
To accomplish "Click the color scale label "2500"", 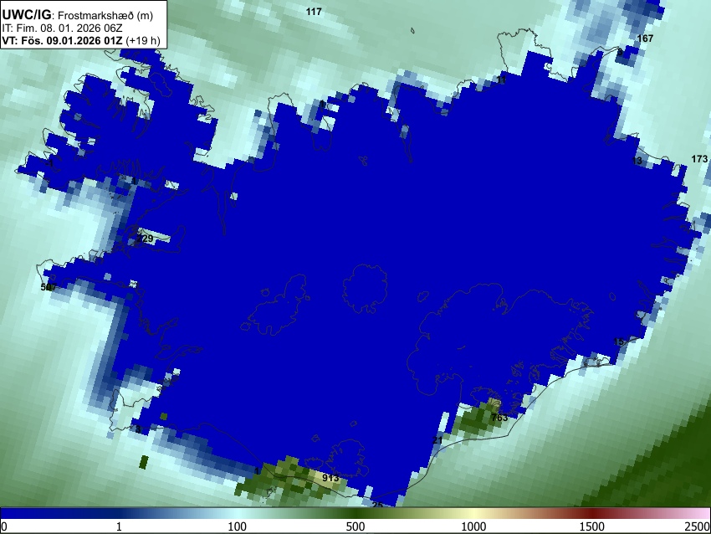I will click(x=698, y=526).
